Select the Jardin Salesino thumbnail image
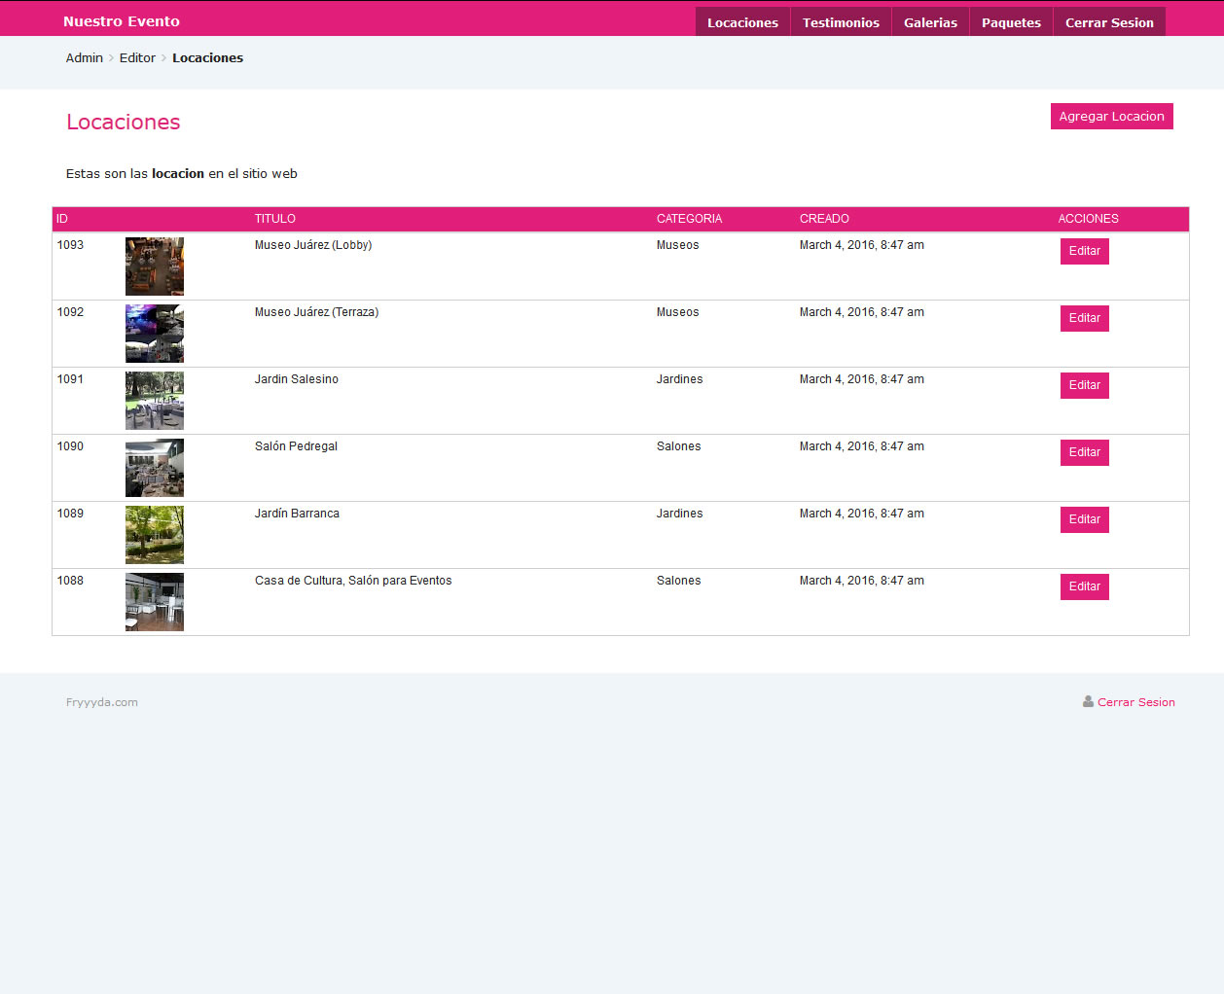 pos(154,401)
